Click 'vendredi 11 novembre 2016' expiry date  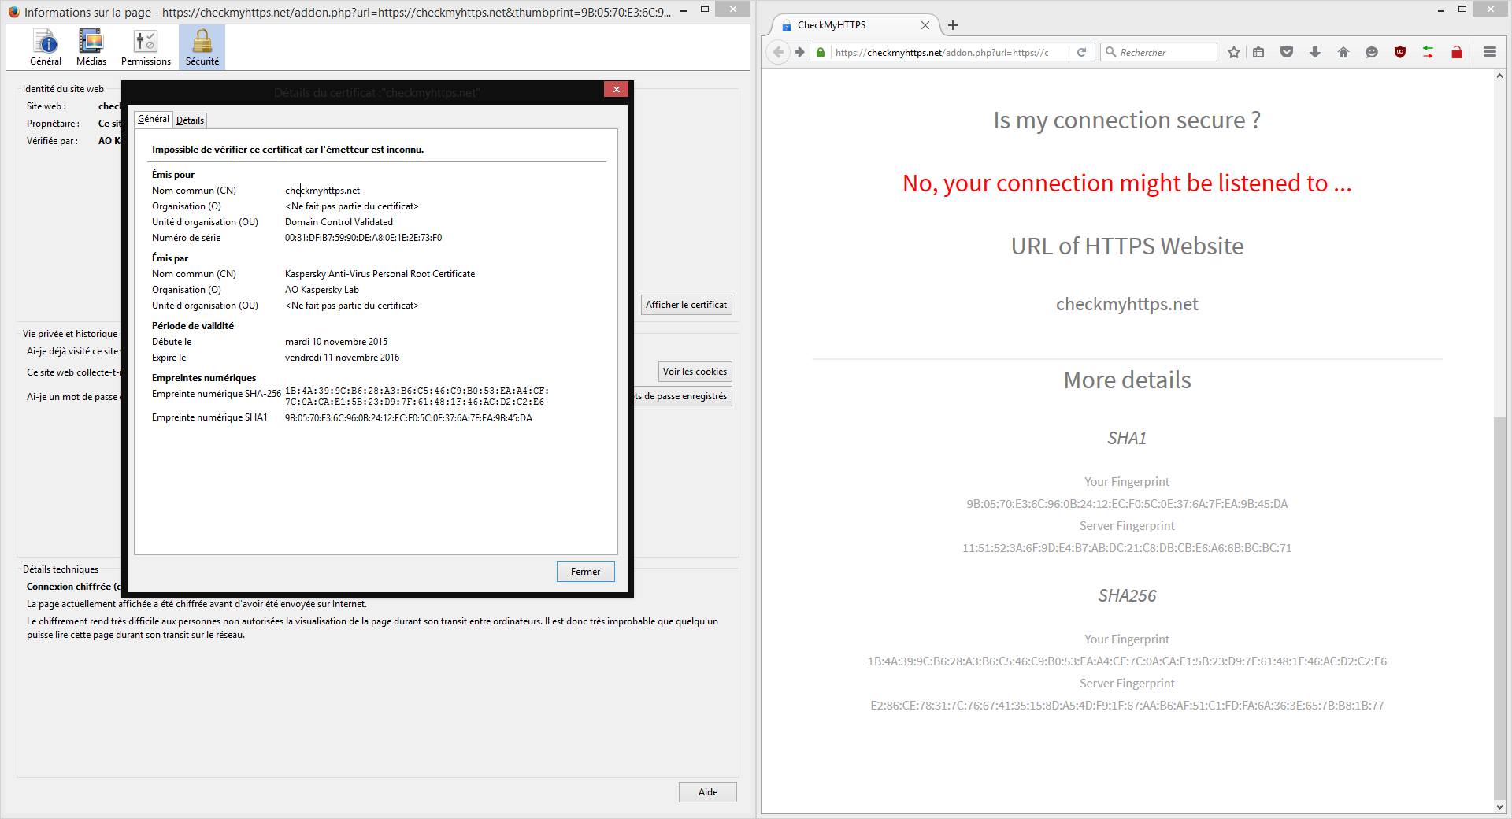342,358
